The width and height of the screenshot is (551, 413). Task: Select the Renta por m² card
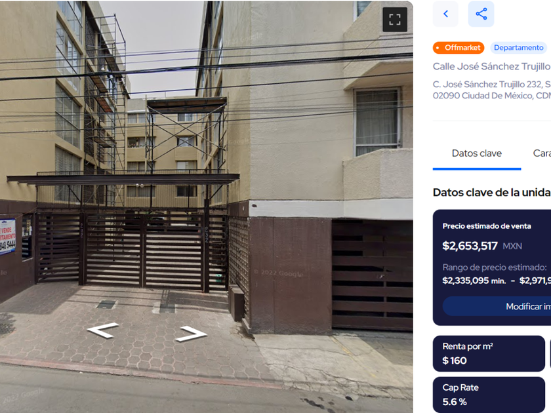(489, 353)
